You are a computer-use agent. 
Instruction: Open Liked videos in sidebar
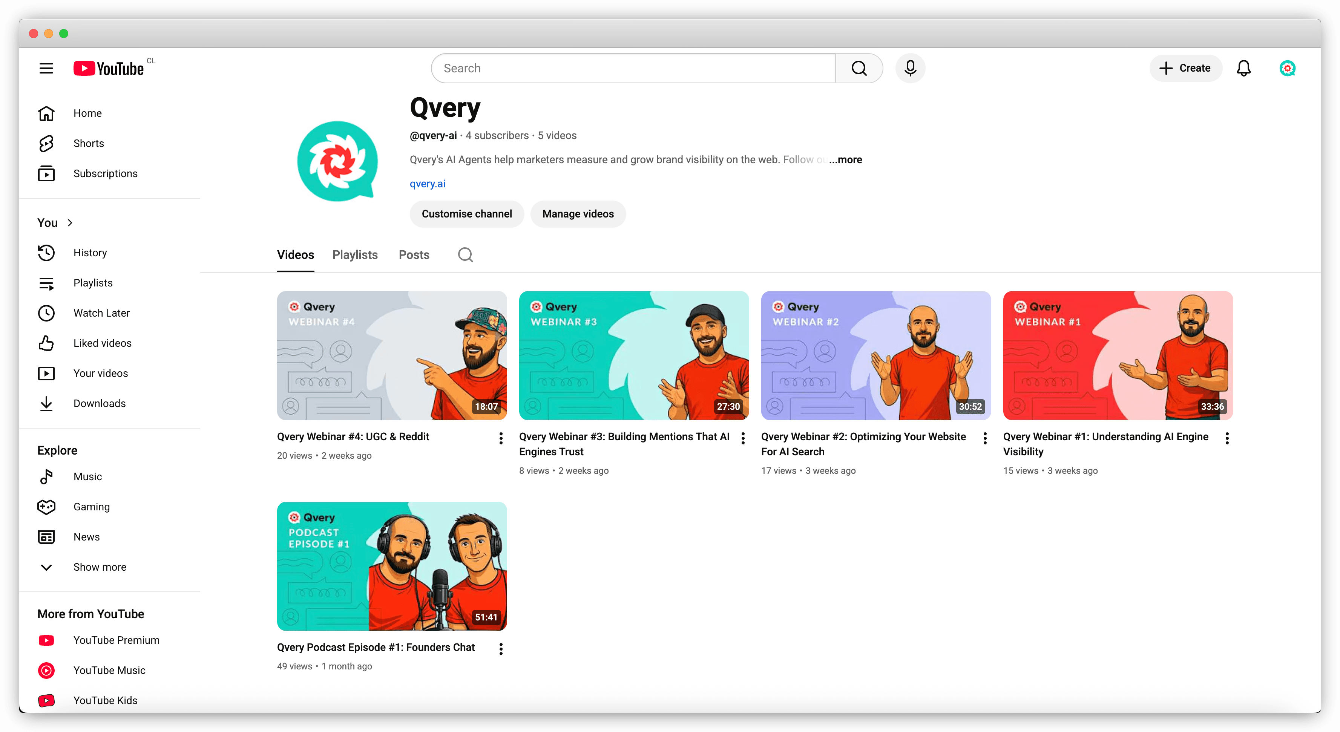(102, 343)
